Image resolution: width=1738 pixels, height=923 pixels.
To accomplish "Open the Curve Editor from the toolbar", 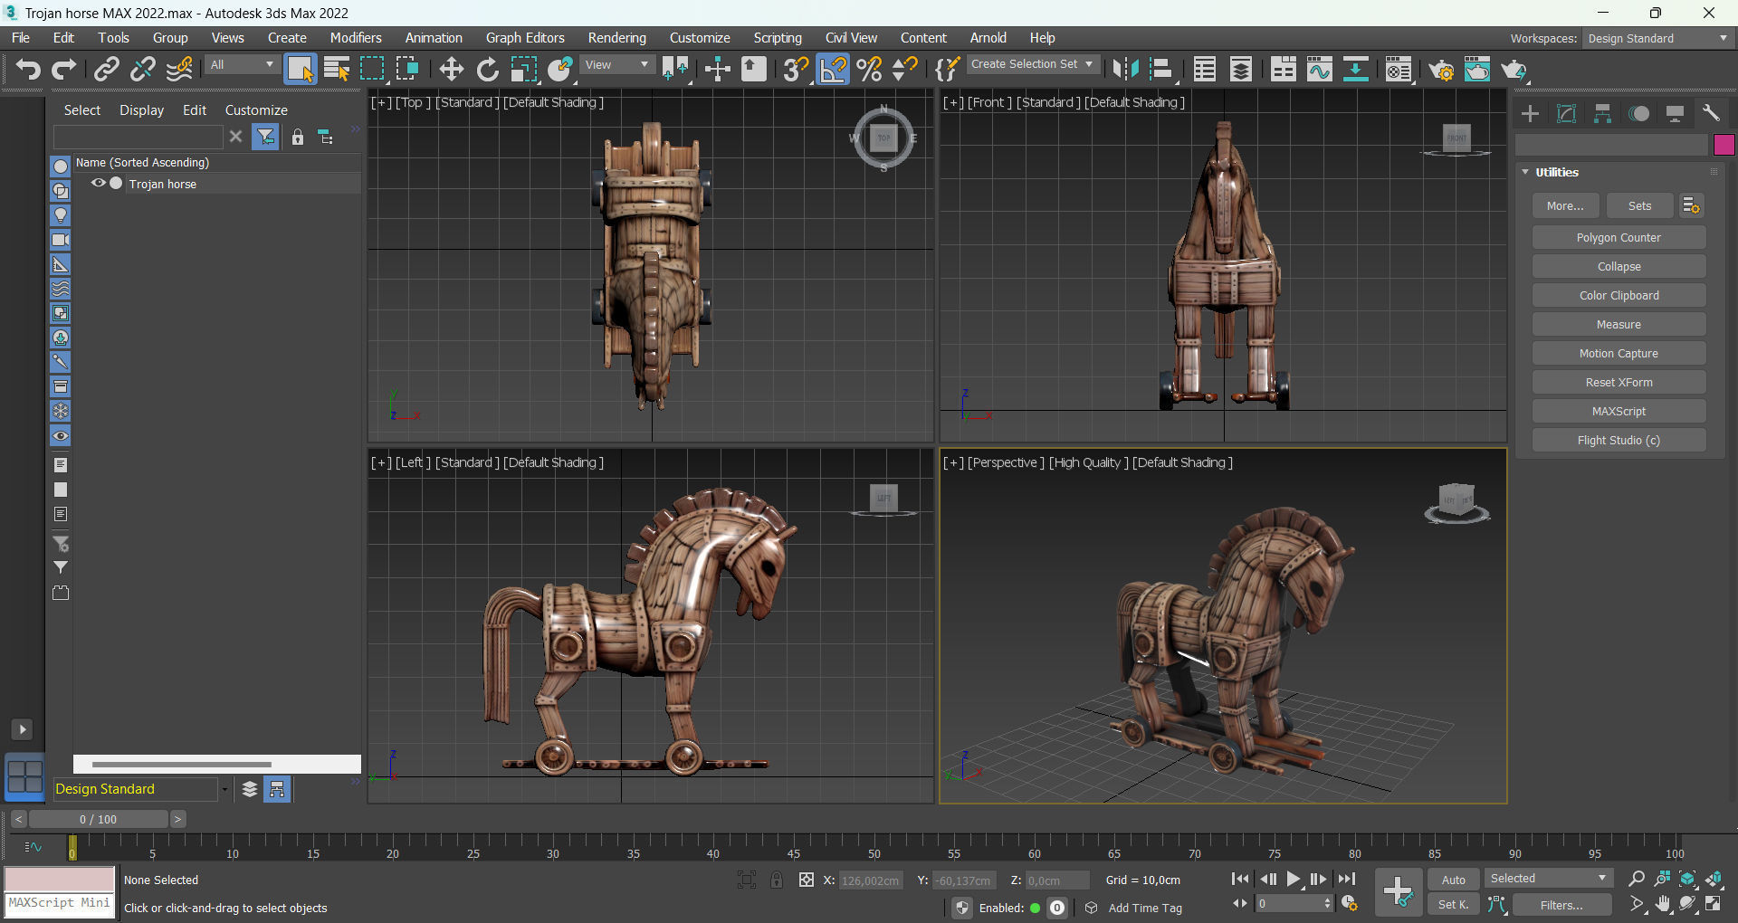I will (x=1319, y=69).
